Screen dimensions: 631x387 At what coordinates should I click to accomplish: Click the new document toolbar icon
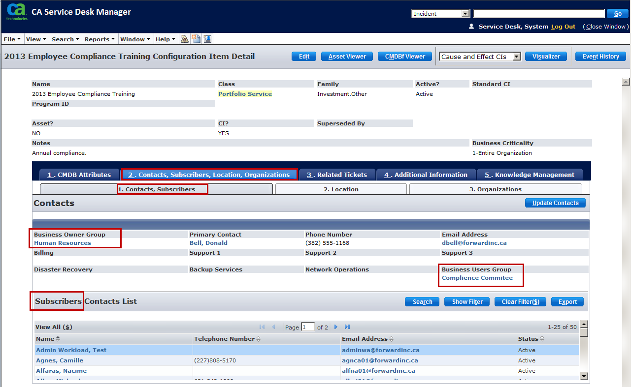pos(196,39)
